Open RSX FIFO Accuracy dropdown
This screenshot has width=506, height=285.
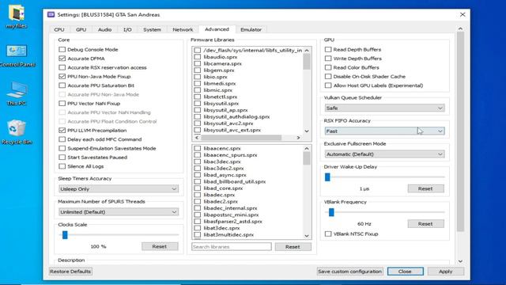[384, 131]
